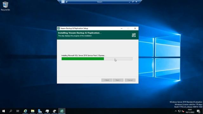Minimize the Veeam remote session bar
This screenshot has height=114, width=203.
(129, 2)
